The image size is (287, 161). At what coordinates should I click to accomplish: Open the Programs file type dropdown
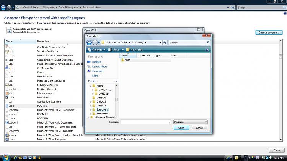[190, 122]
